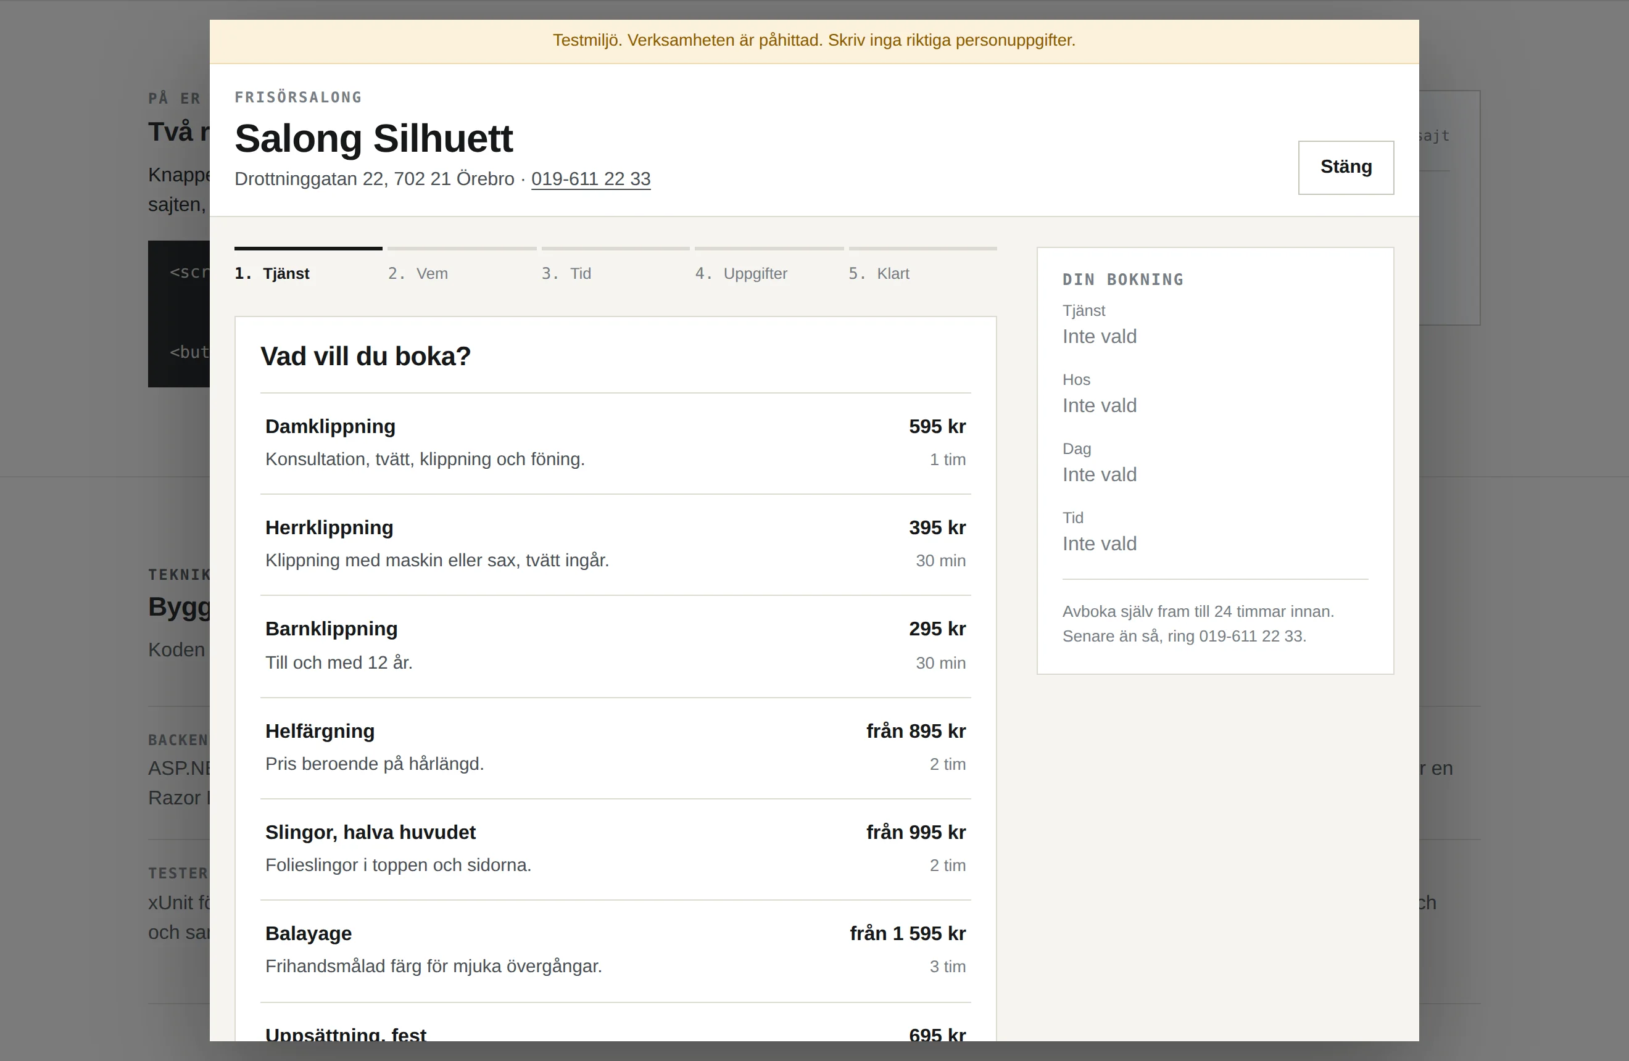Click the 295 kr price
1629x1061 pixels.
point(937,629)
